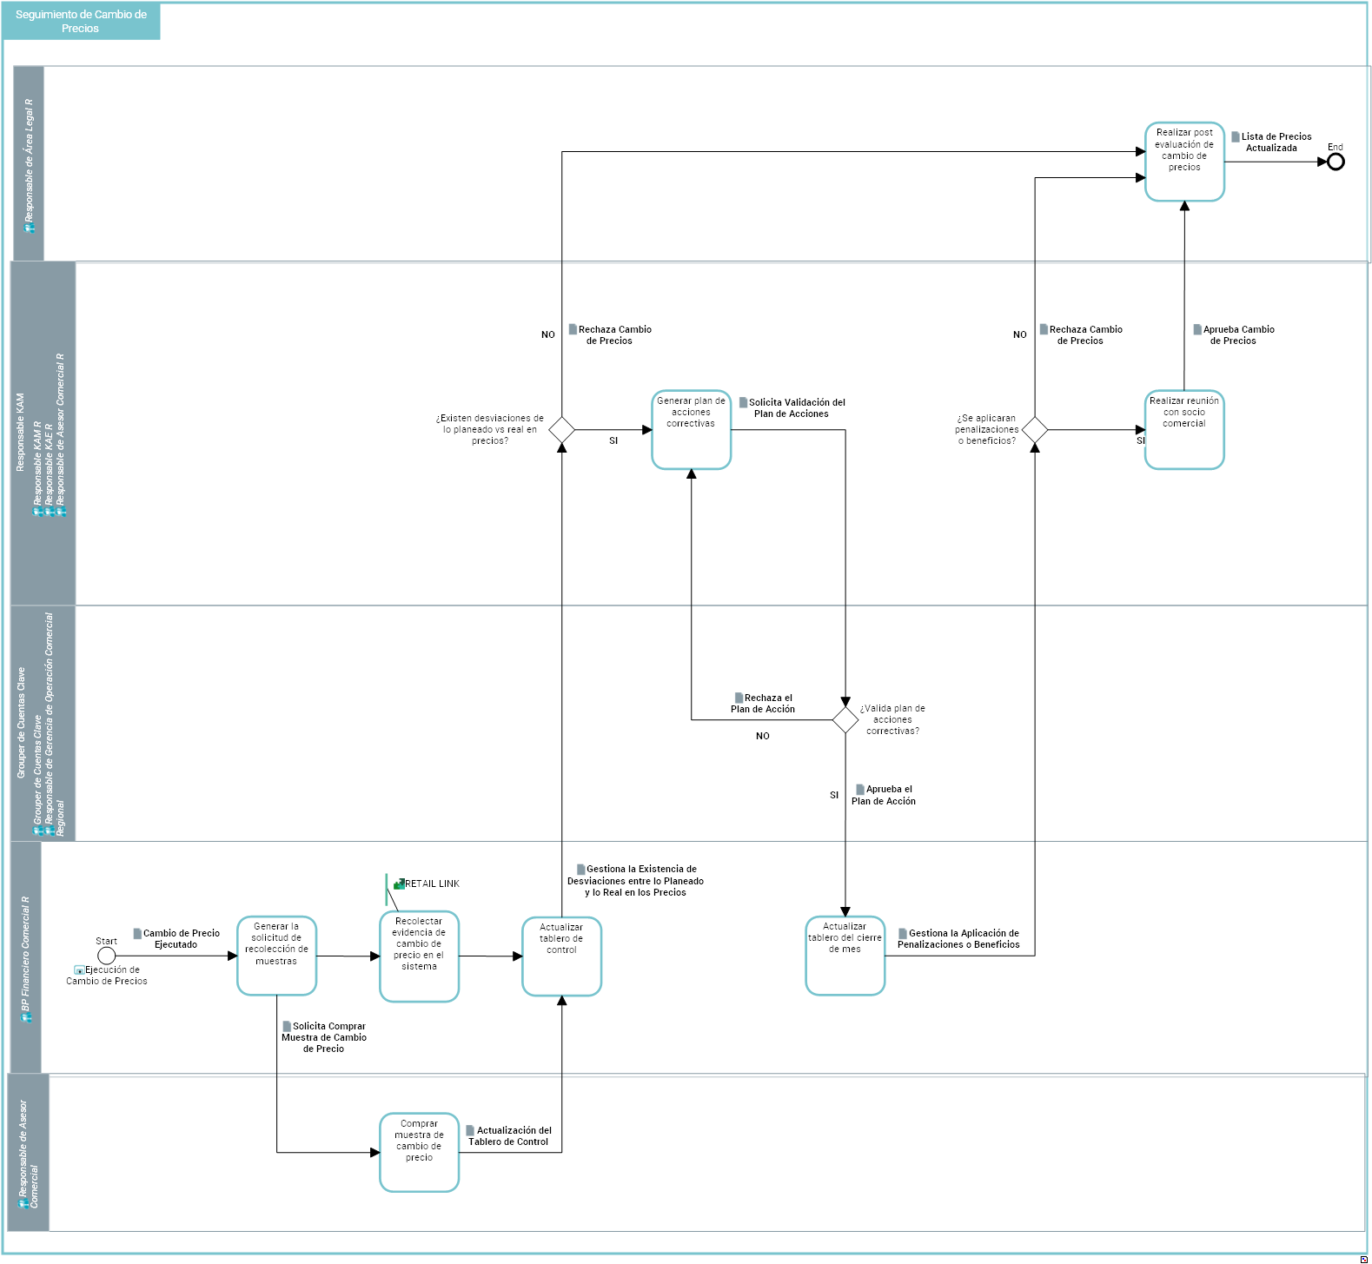1372x1264 pixels.
Task: Click the '¿Existen desviaciones de lo planeado' question text
Action: (x=490, y=429)
